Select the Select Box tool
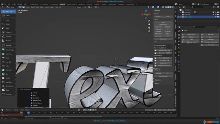 [8, 11]
